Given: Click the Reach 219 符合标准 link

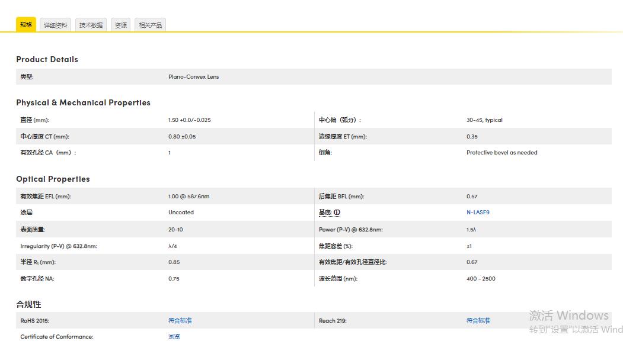Looking at the screenshot, I should click(478, 321).
